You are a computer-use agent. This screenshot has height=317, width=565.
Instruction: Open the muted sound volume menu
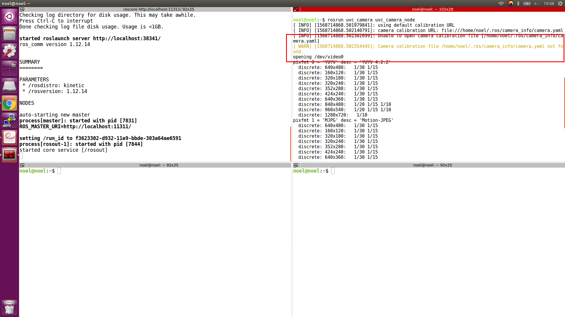tap(536, 4)
